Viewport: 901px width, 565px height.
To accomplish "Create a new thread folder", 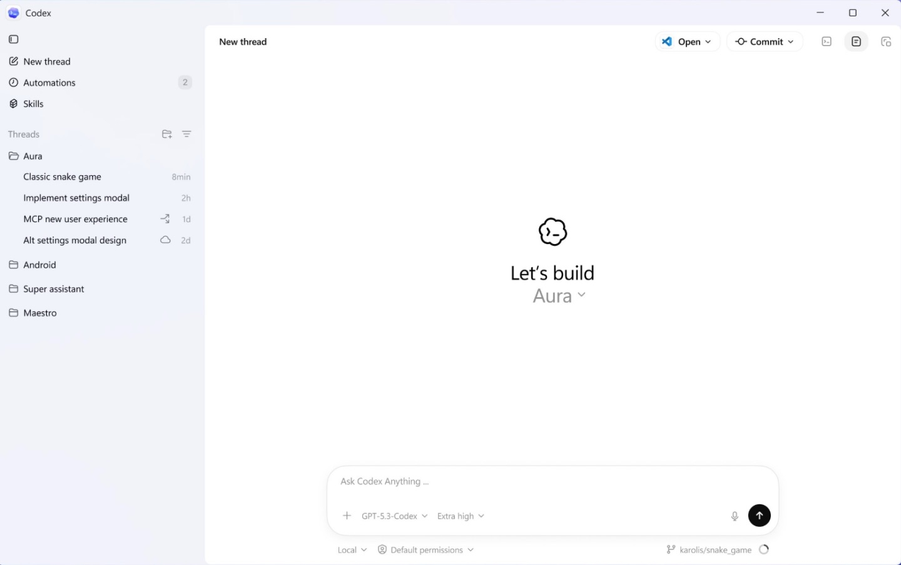I will (166, 134).
